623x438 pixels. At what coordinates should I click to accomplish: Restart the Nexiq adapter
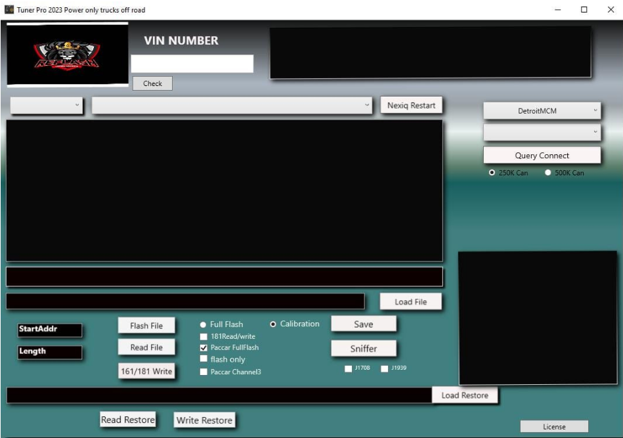[412, 104]
